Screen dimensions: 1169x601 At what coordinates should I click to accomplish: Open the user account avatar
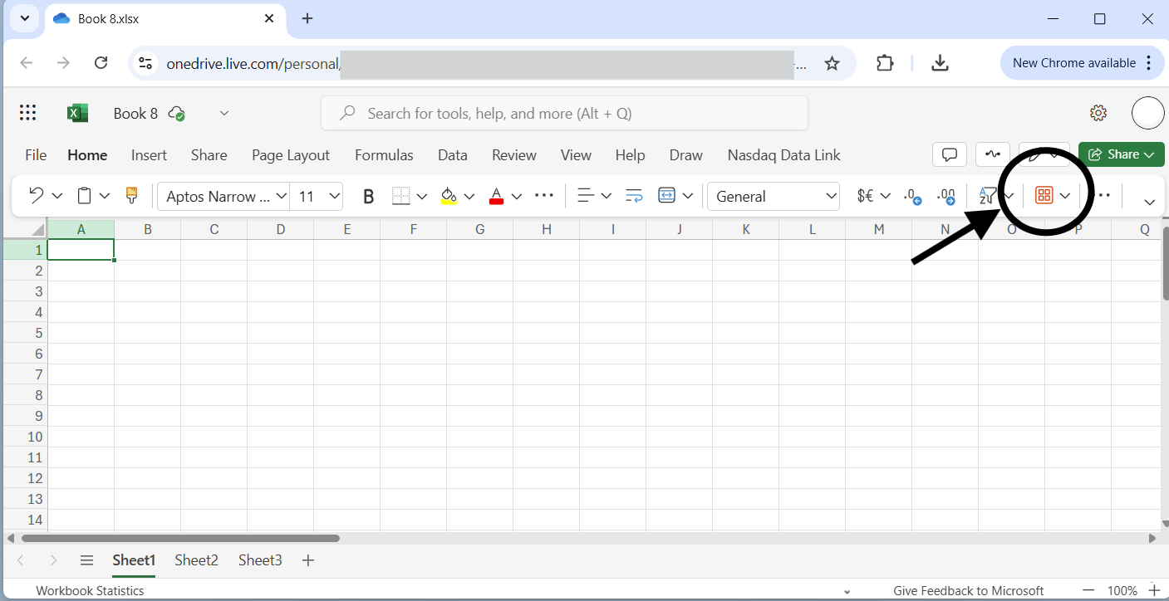[1147, 113]
